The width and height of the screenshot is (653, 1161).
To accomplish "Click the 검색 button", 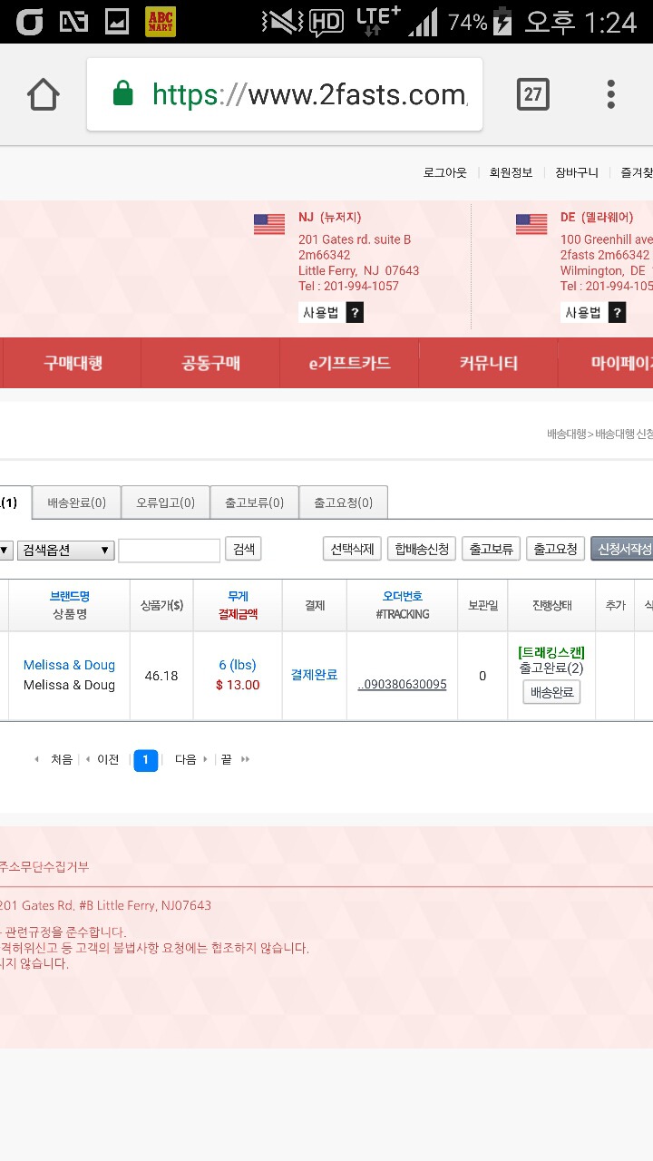I will (x=243, y=549).
